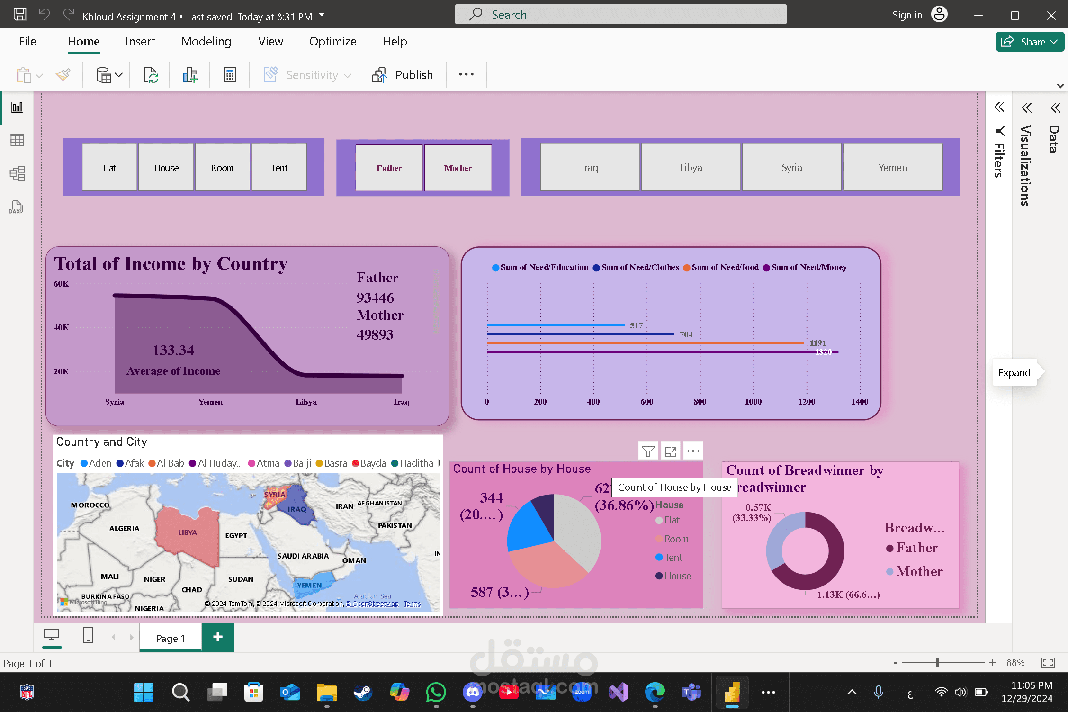Image resolution: width=1068 pixels, height=712 pixels.
Task: Click the filter icon on House visual
Action: tap(648, 451)
